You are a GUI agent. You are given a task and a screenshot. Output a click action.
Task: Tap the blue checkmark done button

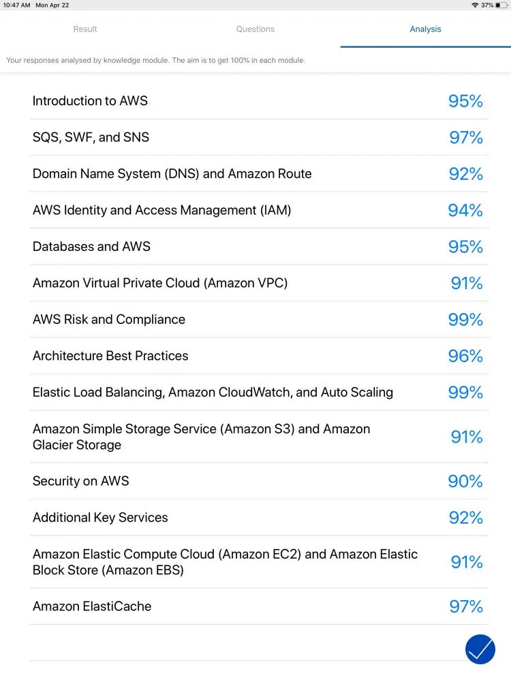[480, 649]
